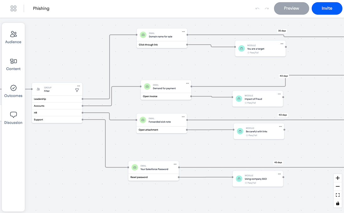The width and height of the screenshot is (344, 213).
Task: Click the Preview button
Action: [x=291, y=8]
